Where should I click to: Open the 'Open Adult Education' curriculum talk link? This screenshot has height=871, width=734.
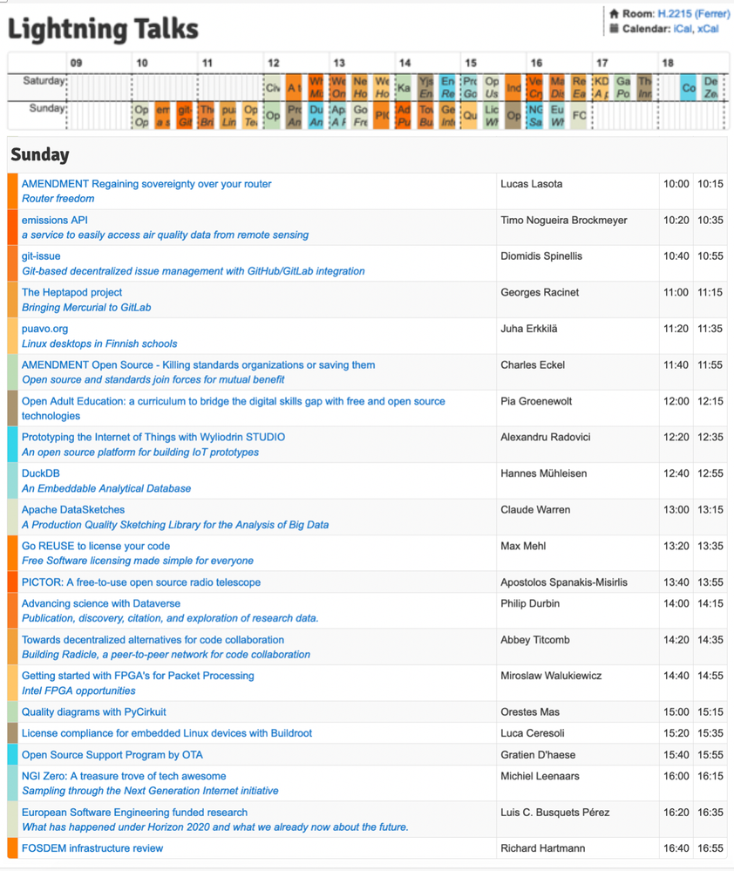234,408
